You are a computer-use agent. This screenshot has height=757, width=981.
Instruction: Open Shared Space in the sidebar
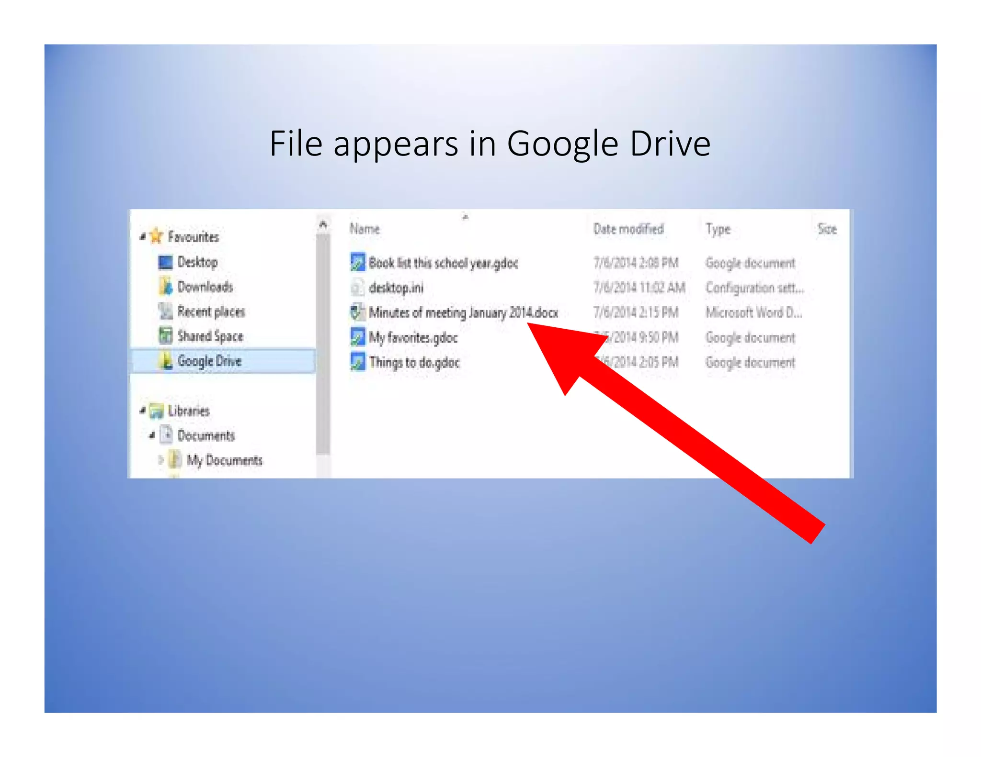coord(210,336)
